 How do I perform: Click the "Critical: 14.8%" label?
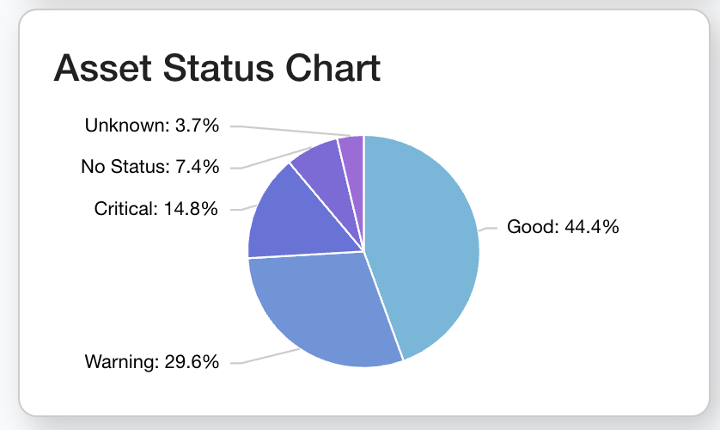(156, 208)
